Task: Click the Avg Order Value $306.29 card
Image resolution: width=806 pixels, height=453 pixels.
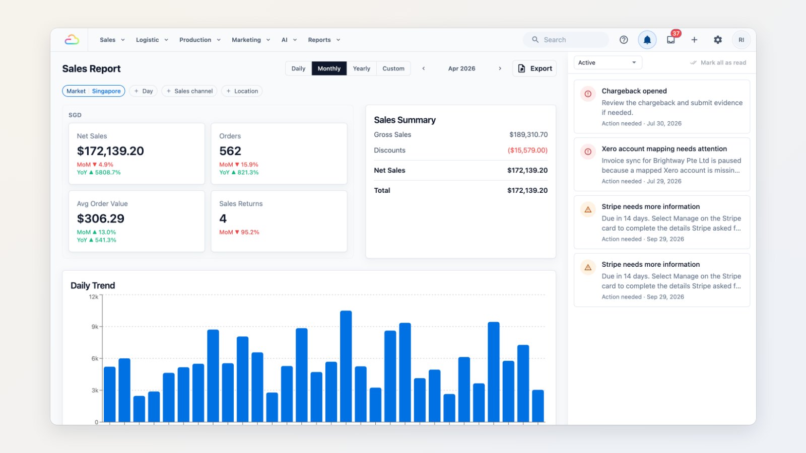Action: pyautogui.click(x=137, y=221)
